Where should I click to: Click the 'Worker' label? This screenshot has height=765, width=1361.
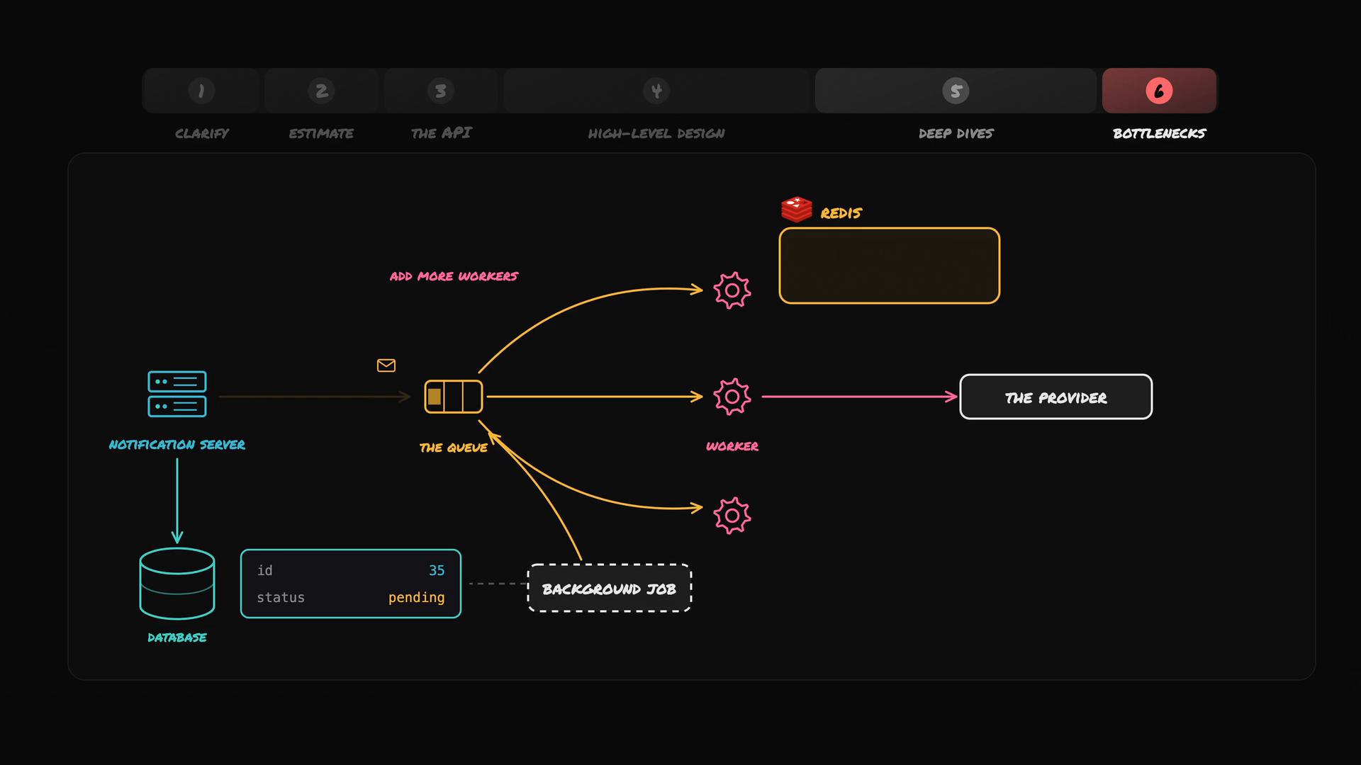coord(732,446)
